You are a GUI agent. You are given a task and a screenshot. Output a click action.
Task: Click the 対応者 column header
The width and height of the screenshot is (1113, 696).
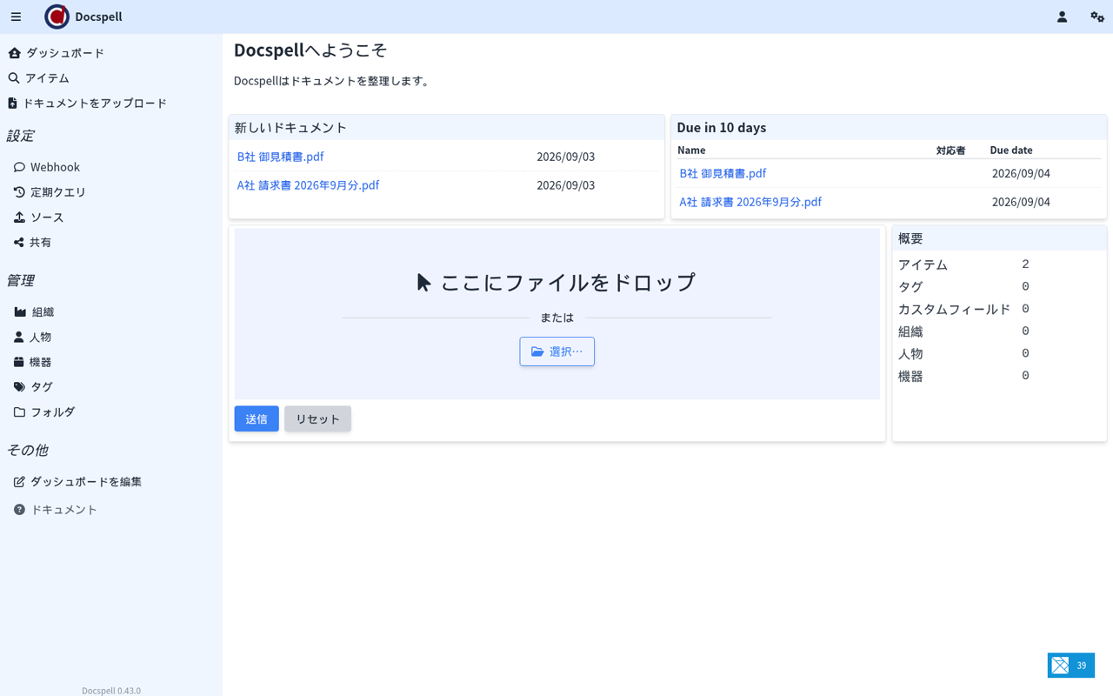click(950, 150)
